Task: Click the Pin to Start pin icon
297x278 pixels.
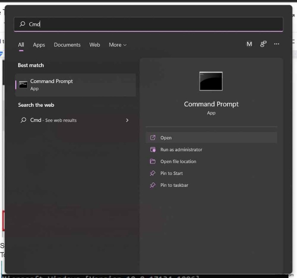Action: (x=153, y=173)
